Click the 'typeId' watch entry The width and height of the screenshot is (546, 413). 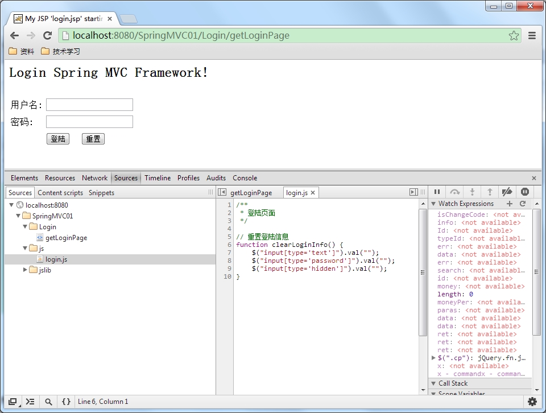click(x=481, y=238)
